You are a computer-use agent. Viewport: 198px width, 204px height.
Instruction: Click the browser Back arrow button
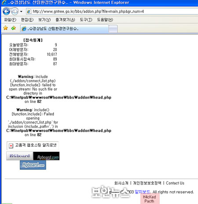point(6,11)
